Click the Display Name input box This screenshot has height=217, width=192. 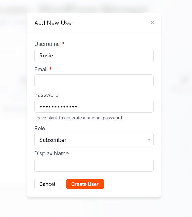(94, 165)
